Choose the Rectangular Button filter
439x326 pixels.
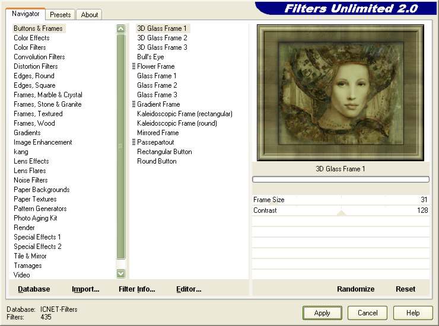pos(165,152)
